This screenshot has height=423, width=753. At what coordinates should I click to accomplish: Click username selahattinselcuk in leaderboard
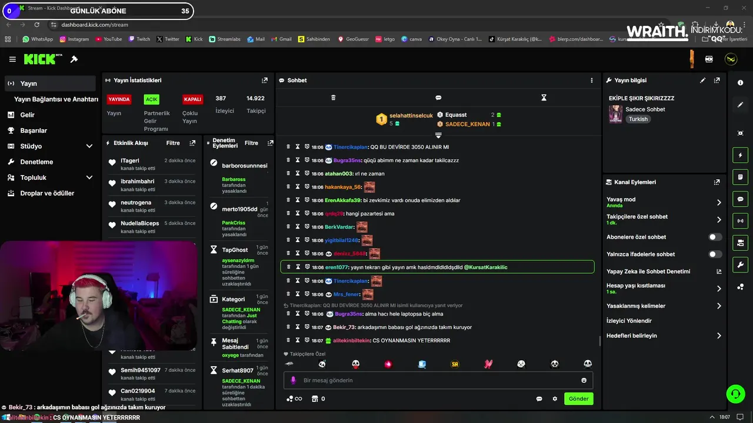411,116
